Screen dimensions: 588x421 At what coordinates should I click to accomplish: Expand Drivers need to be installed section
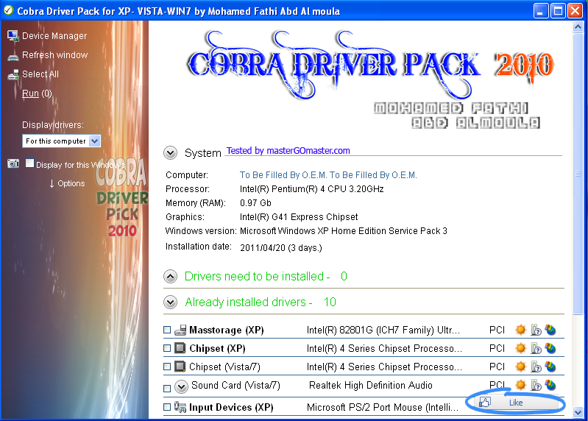pyautogui.click(x=171, y=277)
